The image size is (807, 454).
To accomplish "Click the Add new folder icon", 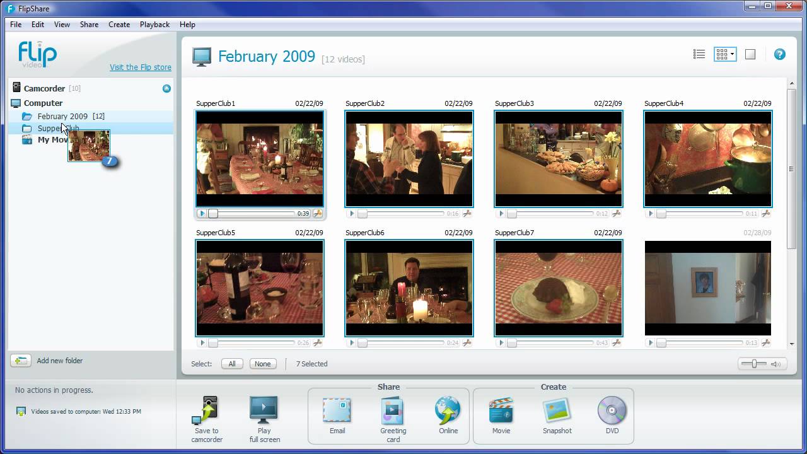I will click(x=20, y=361).
